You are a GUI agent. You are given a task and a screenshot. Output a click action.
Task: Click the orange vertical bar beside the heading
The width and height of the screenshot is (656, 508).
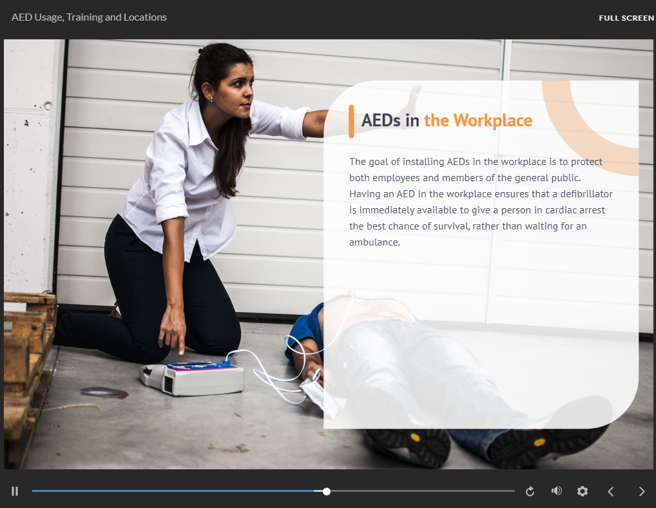pos(351,121)
